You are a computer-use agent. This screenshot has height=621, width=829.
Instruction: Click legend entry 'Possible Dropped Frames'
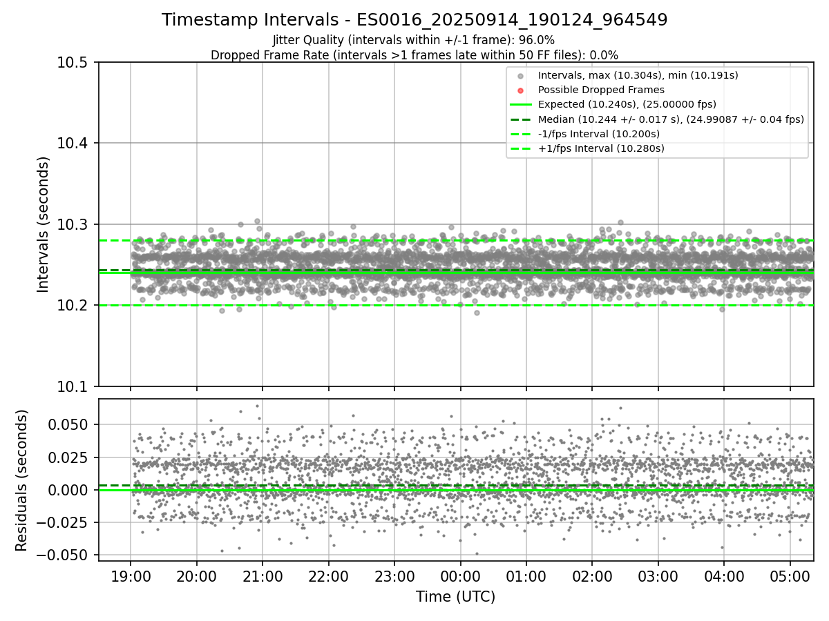[601, 90]
